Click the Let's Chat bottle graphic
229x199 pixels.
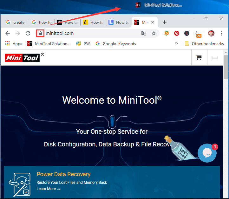click(x=180, y=148)
